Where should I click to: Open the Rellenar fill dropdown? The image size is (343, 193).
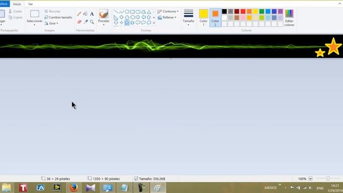167,17
